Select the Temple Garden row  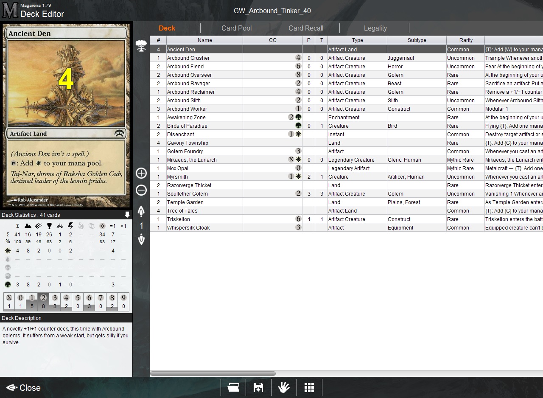[x=346, y=202]
